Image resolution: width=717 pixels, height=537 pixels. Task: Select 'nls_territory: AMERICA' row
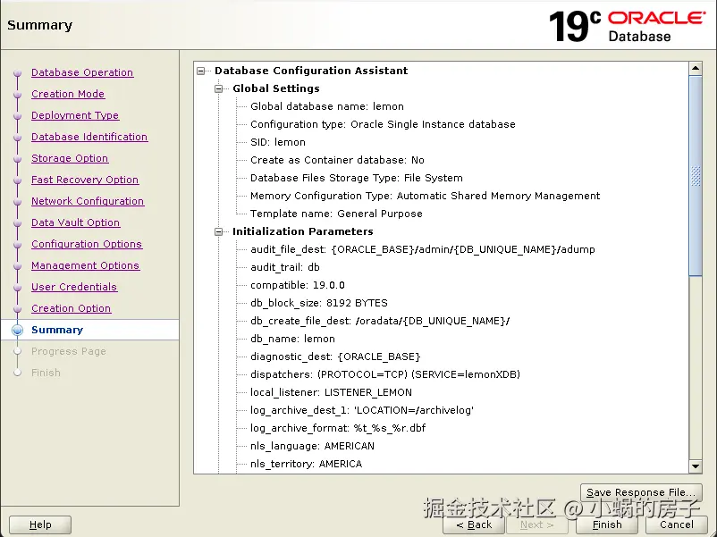point(307,464)
